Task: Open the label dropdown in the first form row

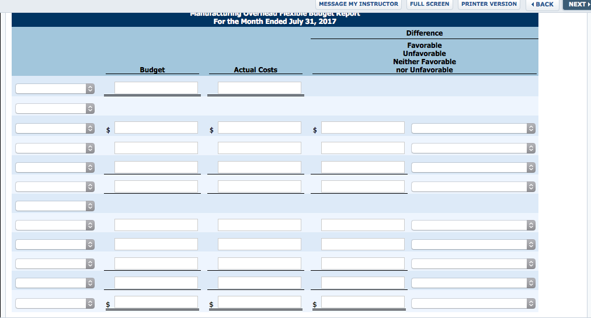Action: tap(55, 89)
